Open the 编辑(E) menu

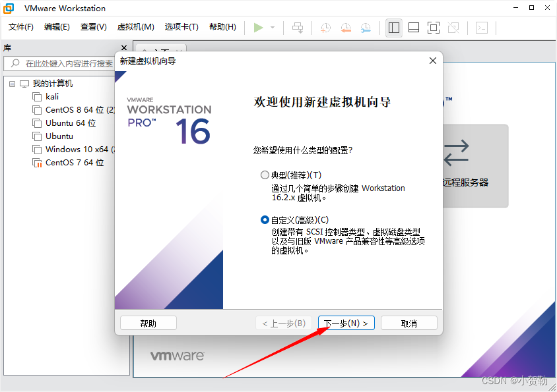point(57,27)
